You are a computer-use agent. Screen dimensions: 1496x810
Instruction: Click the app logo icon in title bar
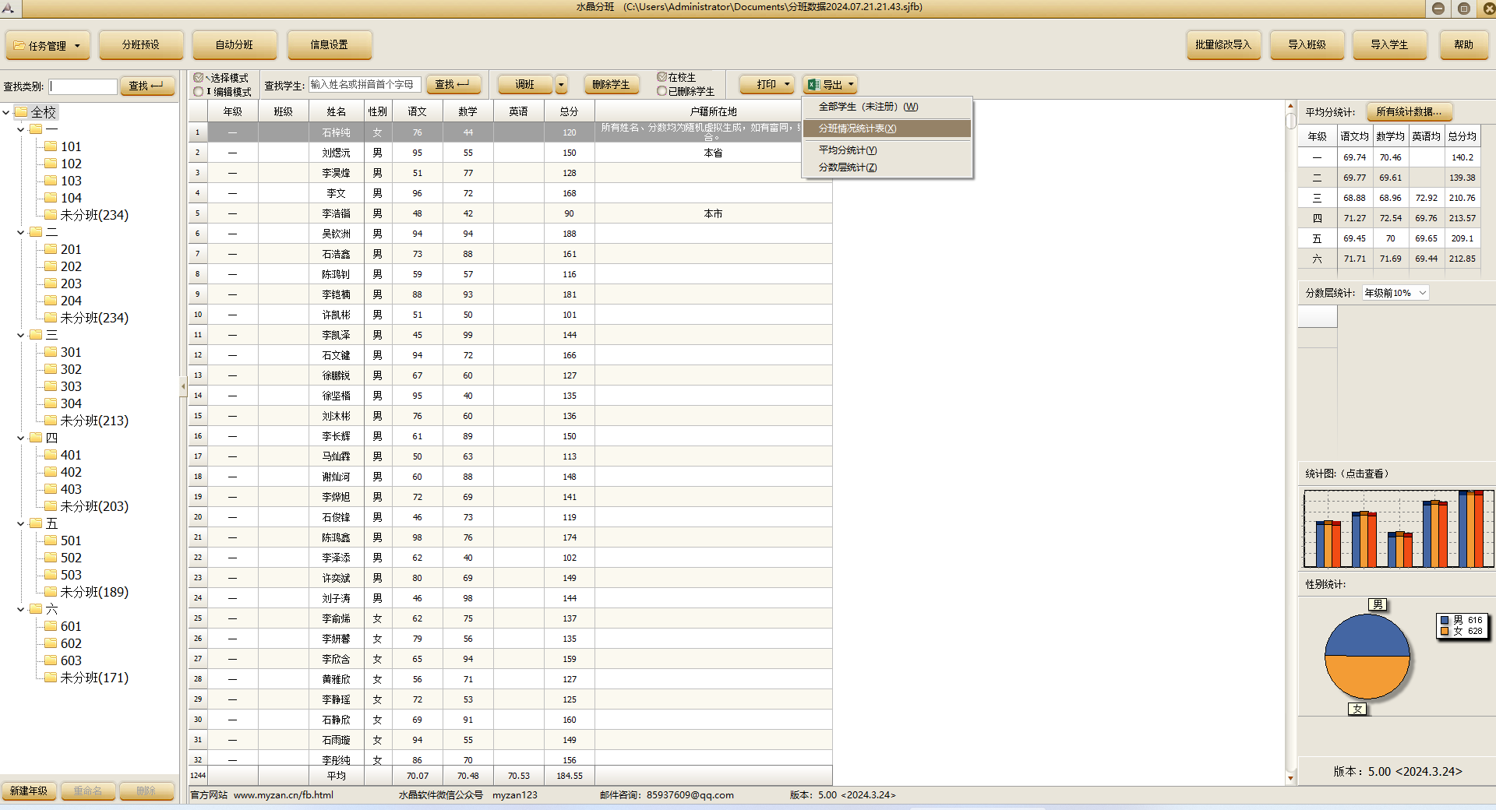click(9, 8)
